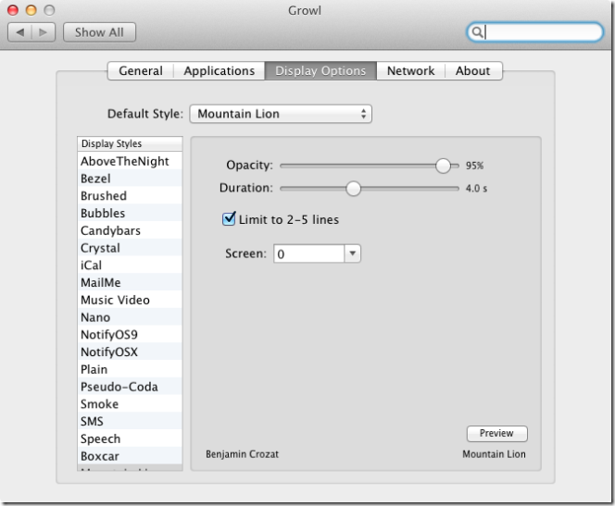The height and width of the screenshot is (506, 615).
Task: Expand the Screen combo box arrow
Action: [352, 253]
